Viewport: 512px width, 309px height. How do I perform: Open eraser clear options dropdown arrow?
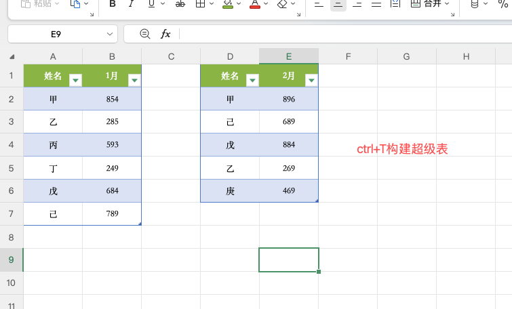(293, 3)
